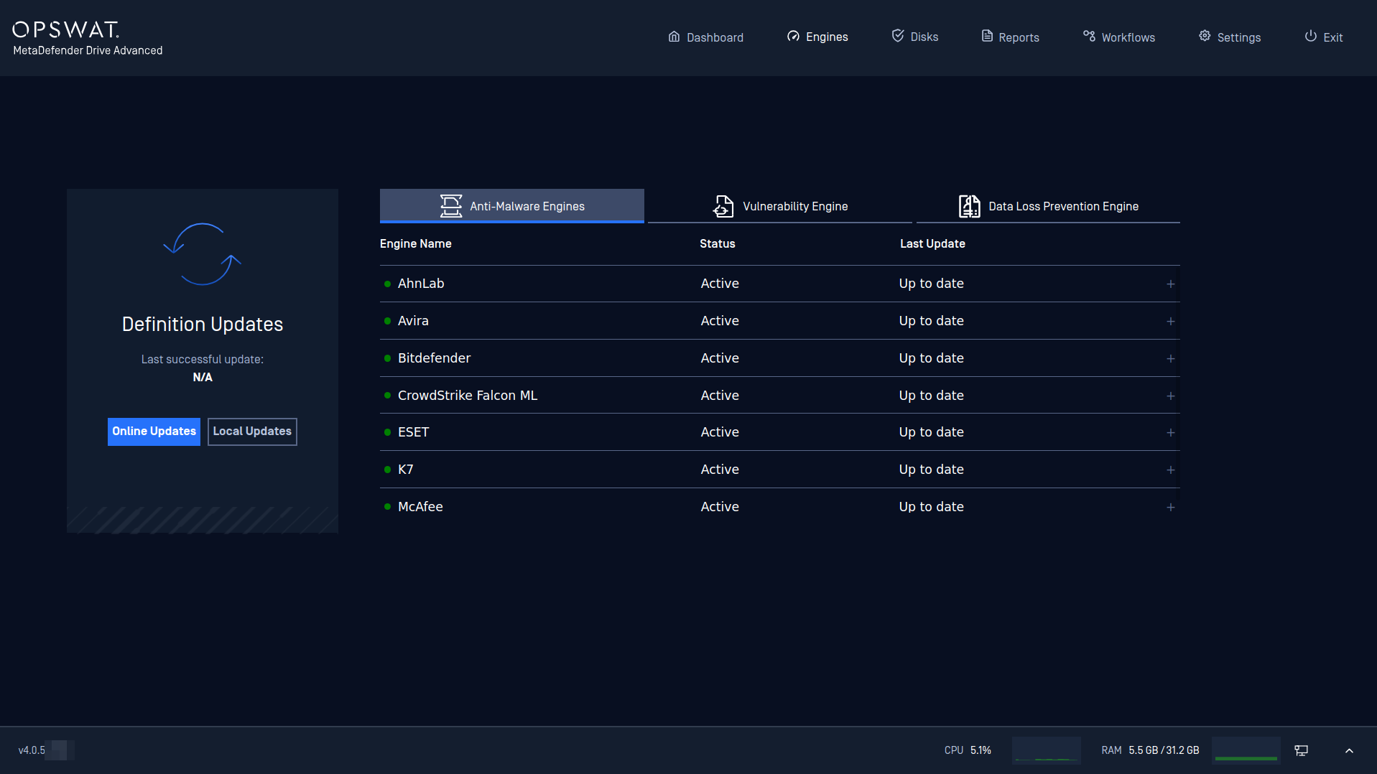Open the Reports section
The width and height of the screenshot is (1377, 774).
coord(1011,37)
